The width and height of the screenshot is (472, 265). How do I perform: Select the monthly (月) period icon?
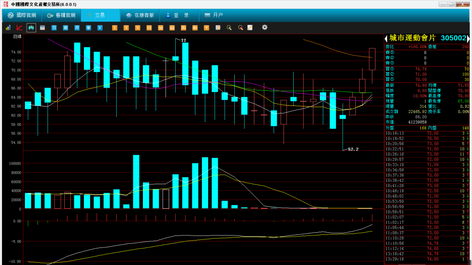(77, 28)
